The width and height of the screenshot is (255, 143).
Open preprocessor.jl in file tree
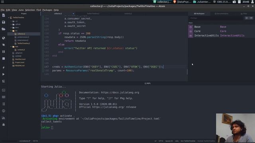23,40
